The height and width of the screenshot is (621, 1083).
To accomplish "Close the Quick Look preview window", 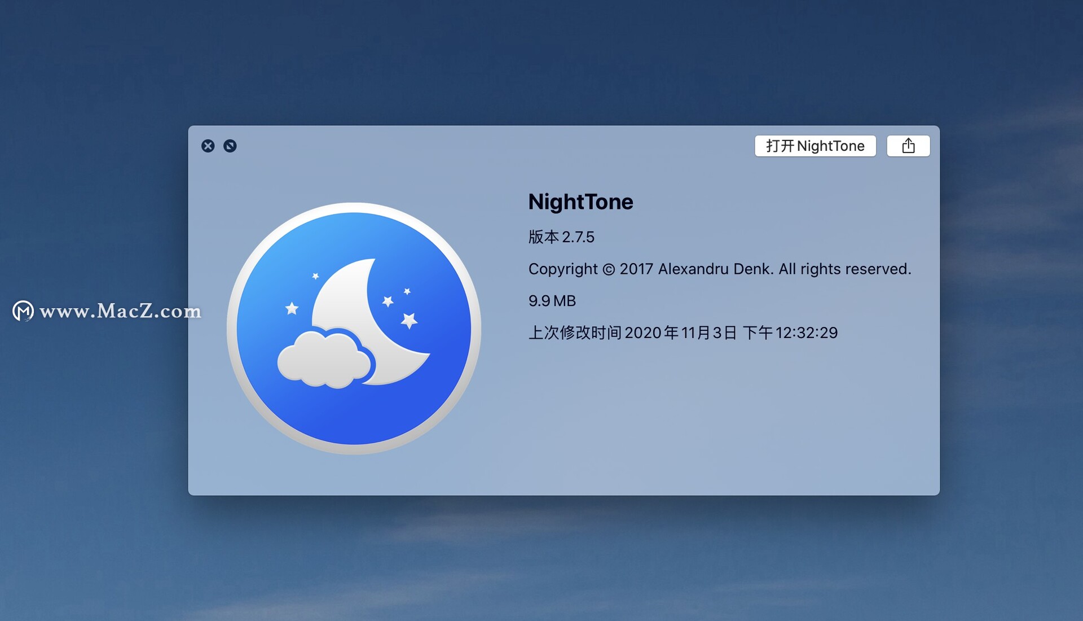I will (x=208, y=146).
